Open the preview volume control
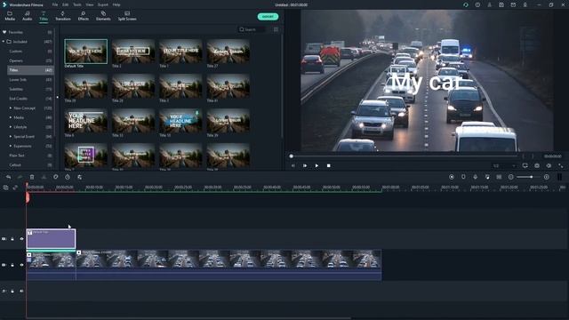 (549, 166)
